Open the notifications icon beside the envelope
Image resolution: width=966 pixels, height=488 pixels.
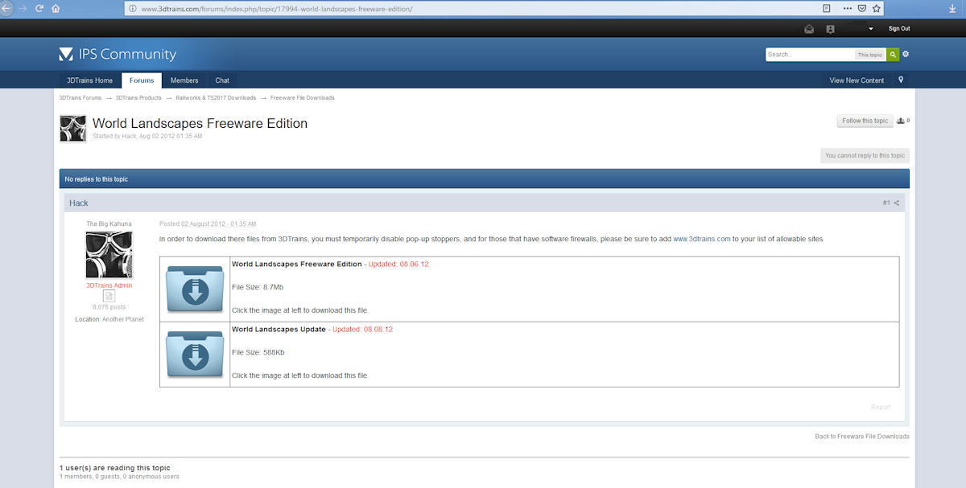pos(830,29)
